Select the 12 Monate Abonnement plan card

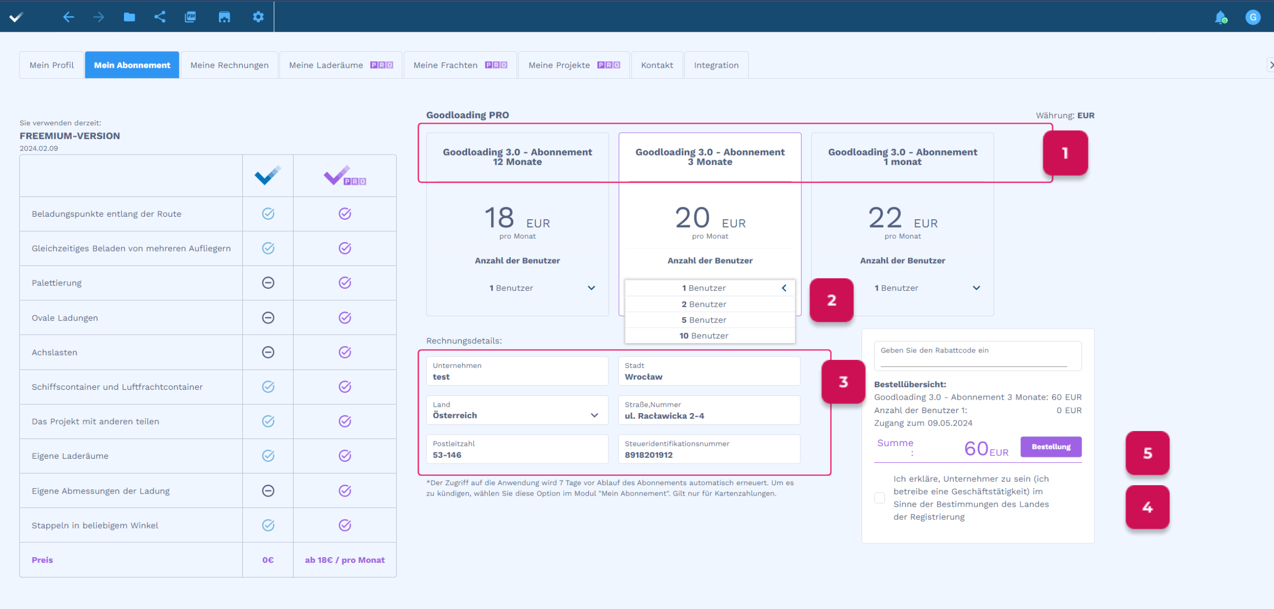[517, 157]
